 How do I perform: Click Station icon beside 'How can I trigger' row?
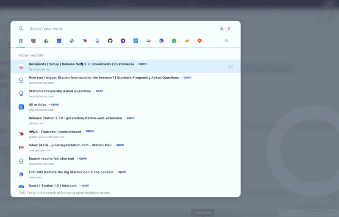[x=21, y=80]
